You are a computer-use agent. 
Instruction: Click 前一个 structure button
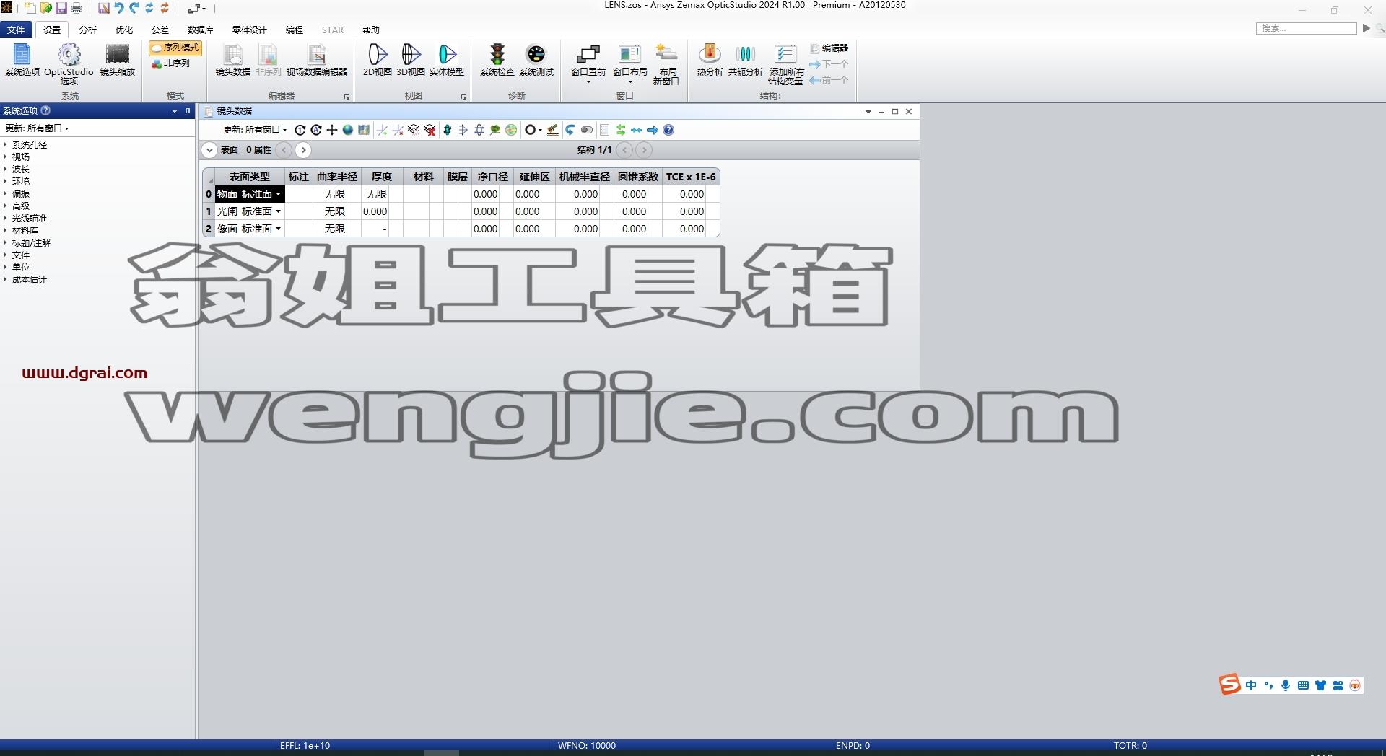pos(829,80)
